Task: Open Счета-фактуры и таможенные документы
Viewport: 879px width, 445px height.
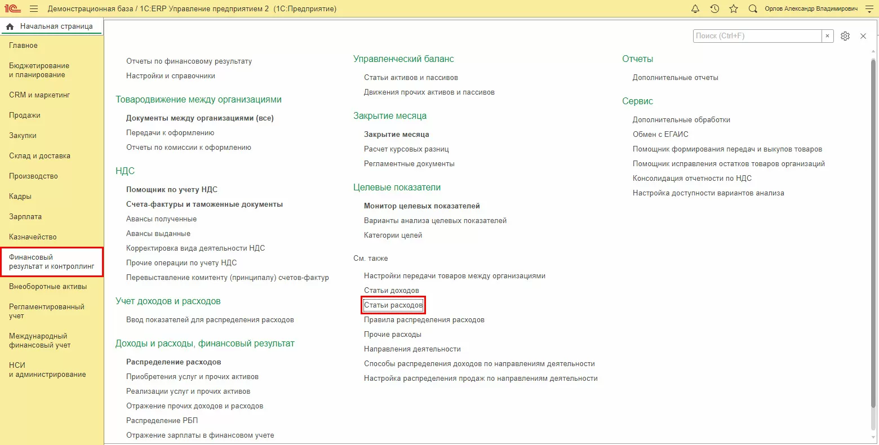Action: (205, 204)
